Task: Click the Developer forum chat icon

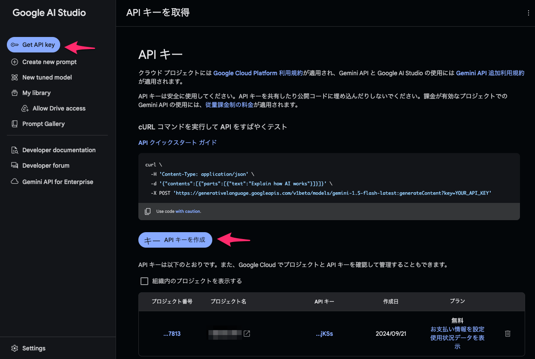Action: click(x=15, y=166)
